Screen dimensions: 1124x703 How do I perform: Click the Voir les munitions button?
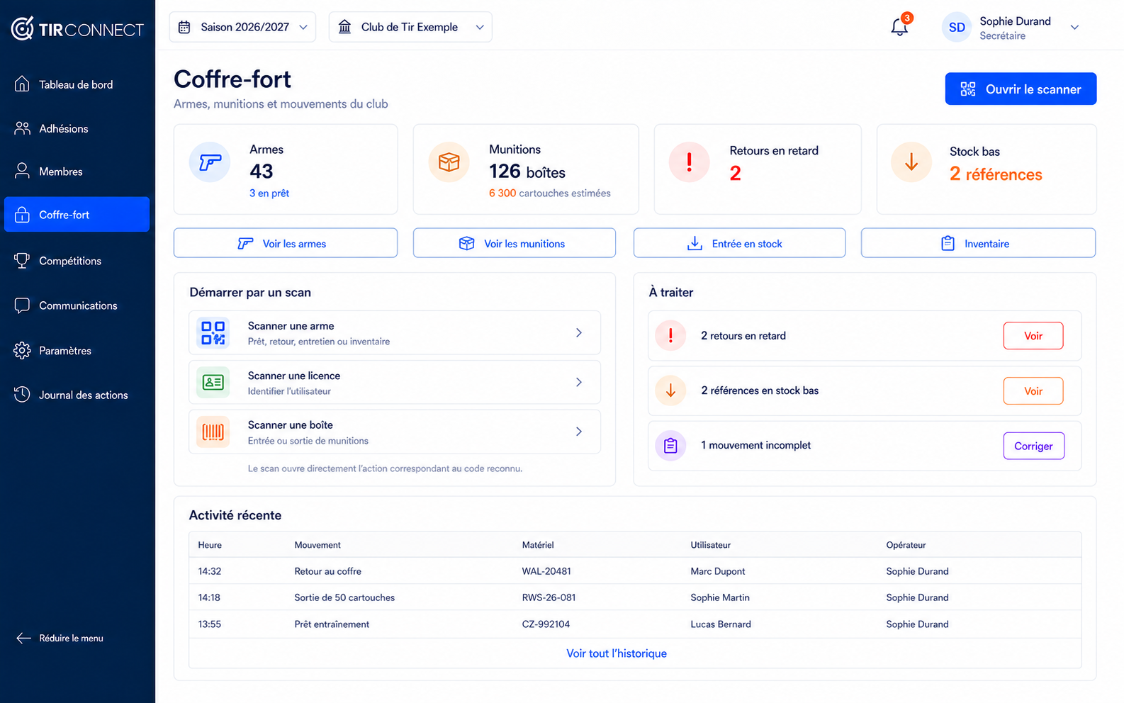pyautogui.click(x=515, y=243)
